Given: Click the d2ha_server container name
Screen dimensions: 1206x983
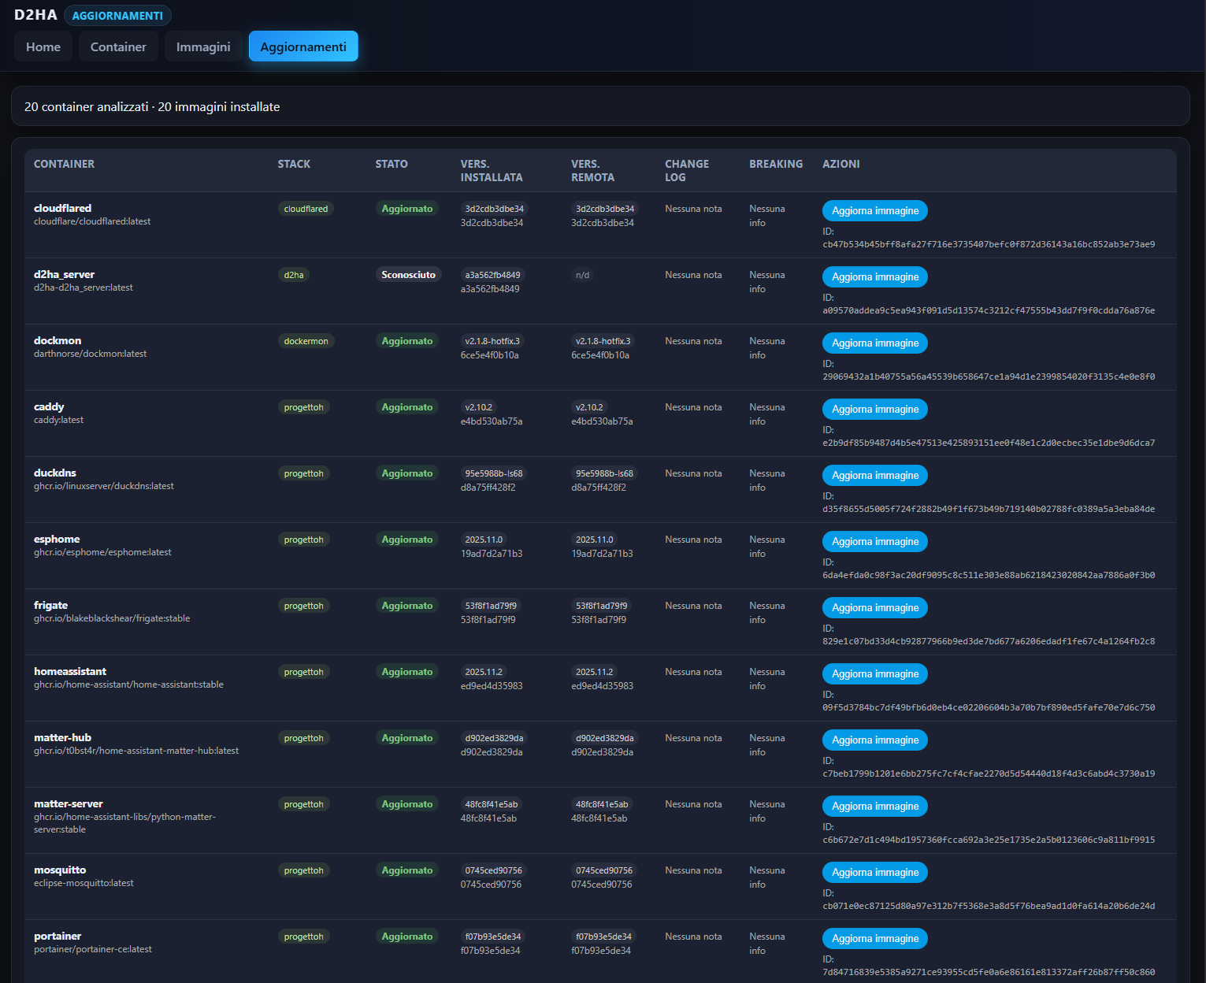Looking at the screenshot, I should click(x=64, y=274).
